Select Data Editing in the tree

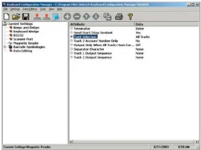(x=23, y=51)
